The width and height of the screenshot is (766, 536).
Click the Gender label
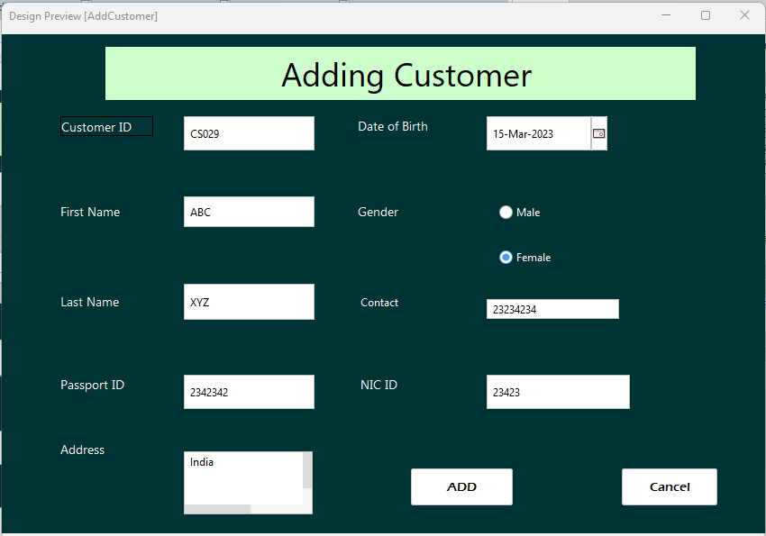[x=377, y=211]
